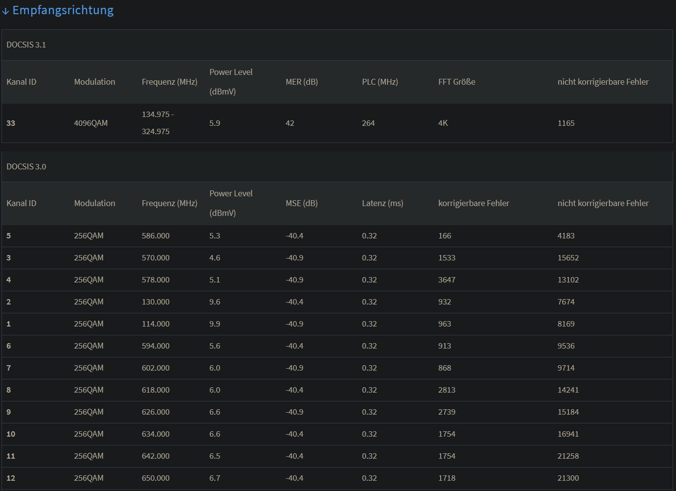The height and width of the screenshot is (491, 676).
Task: Click frequency 114.000 in channel 1 row
Action: [x=156, y=324]
